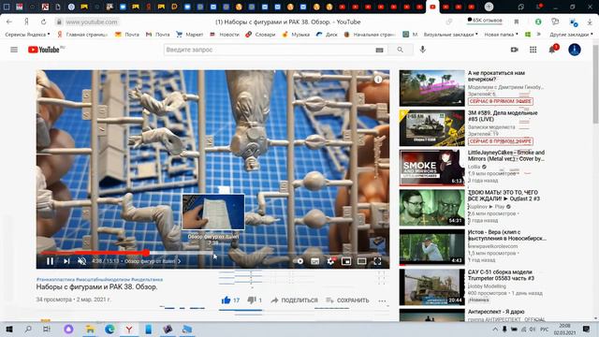Click the search magnifier button

(x=400, y=50)
